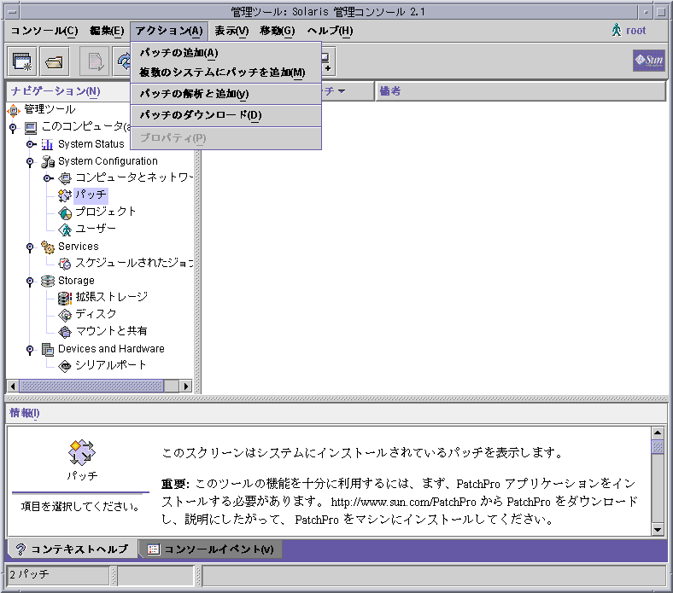The image size is (673, 593).
Task: Click the 拡張ストレージ icon
Action: pyautogui.click(x=65, y=298)
